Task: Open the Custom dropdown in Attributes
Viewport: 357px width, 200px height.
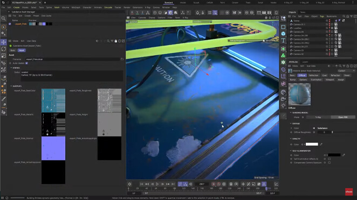Action: pos(346,71)
